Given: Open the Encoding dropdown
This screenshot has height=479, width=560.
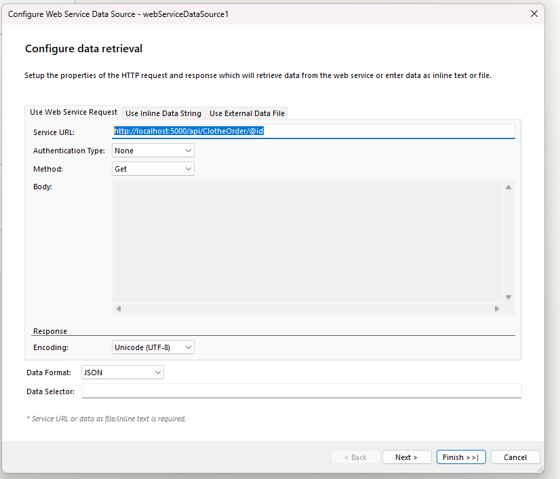Looking at the screenshot, I should coord(153,347).
